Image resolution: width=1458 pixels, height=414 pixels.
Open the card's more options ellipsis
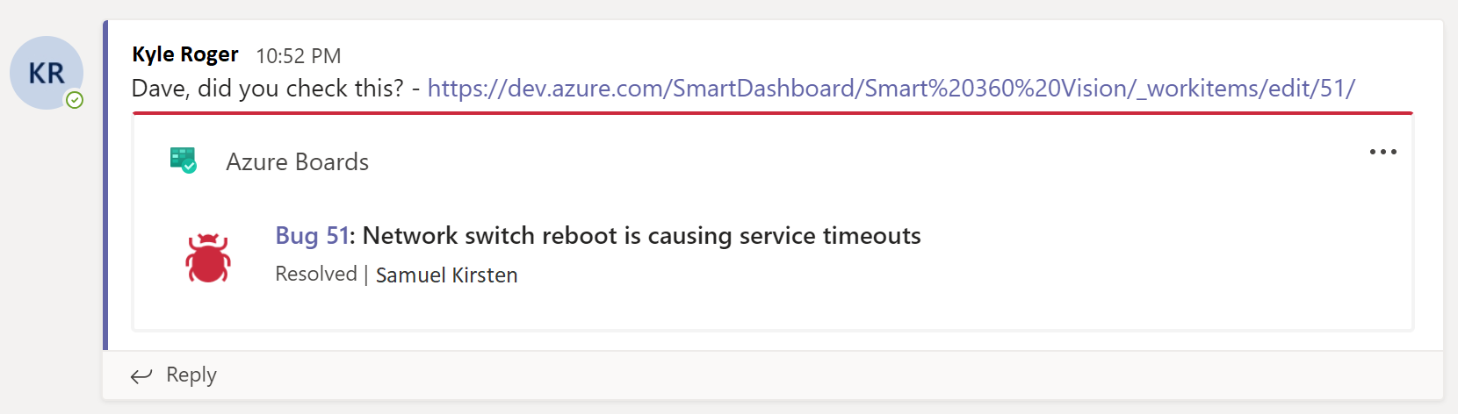coord(1382,152)
